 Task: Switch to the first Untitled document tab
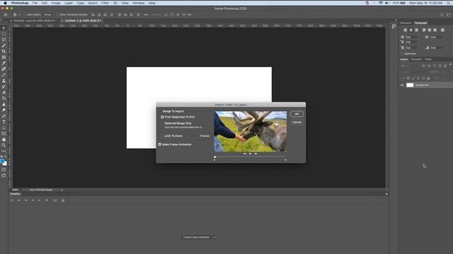[34, 20]
